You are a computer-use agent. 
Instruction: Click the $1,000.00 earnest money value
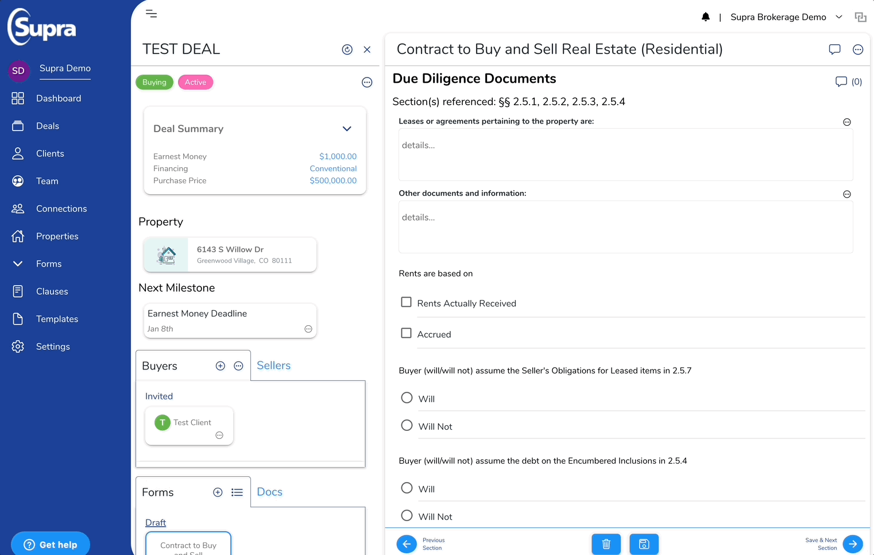point(338,156)
